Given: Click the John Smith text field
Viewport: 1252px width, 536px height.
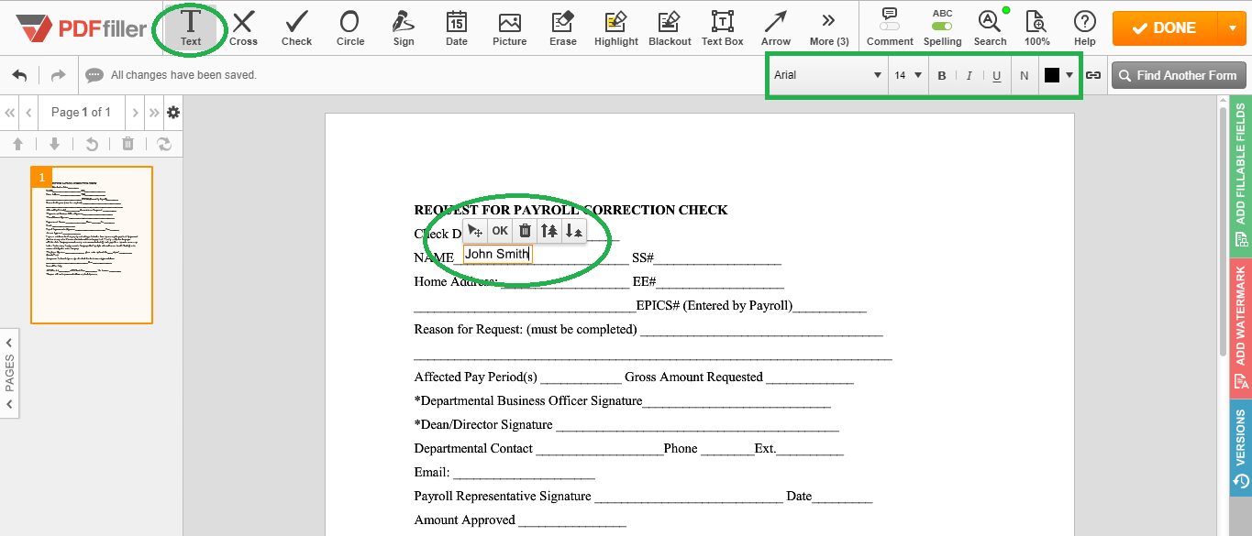Looking at the screenshot, I should point(497,254).
